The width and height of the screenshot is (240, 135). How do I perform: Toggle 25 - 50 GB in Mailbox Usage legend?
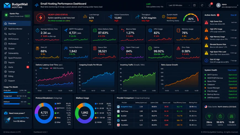point(99,113)
